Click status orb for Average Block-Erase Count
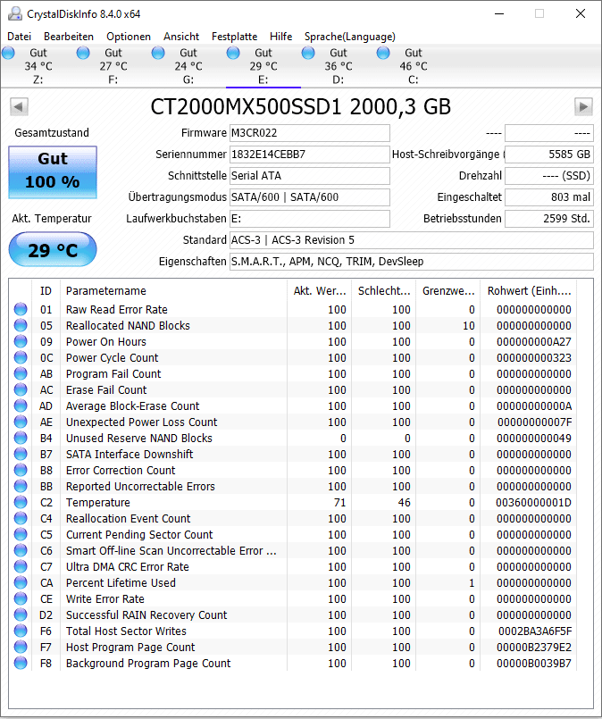This screenshot has width=602, height=719. pos(21,405)
